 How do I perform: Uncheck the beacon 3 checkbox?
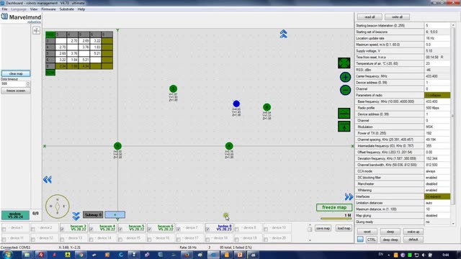[62, 230]
